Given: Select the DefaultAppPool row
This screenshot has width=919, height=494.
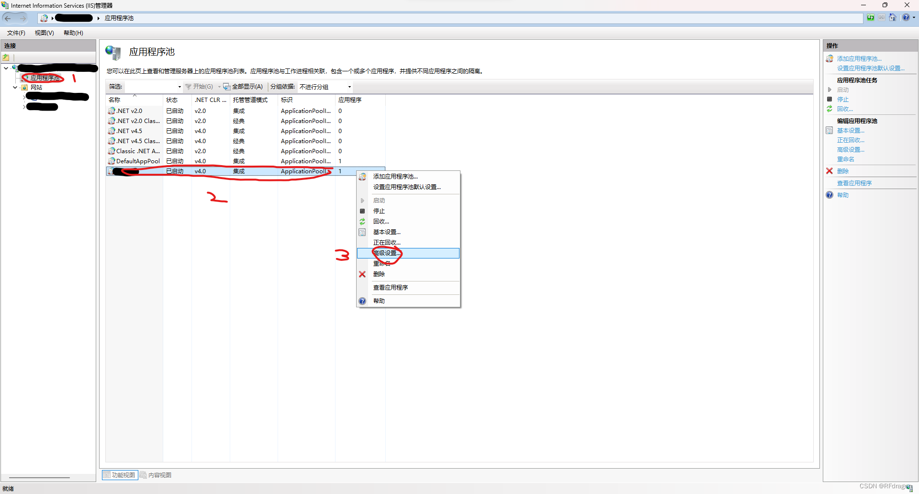Looking at the screenshot, I should click(x=245, y=161).
